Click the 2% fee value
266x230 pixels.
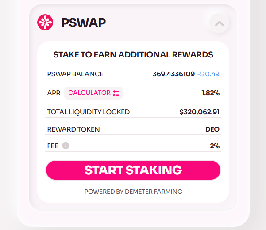[215, 146]
